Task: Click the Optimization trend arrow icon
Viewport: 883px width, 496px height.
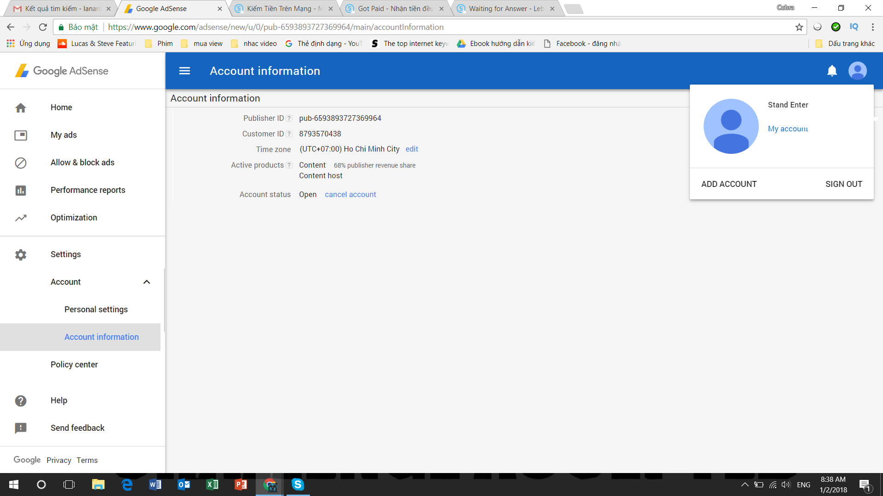Action: tap(21, 218)
